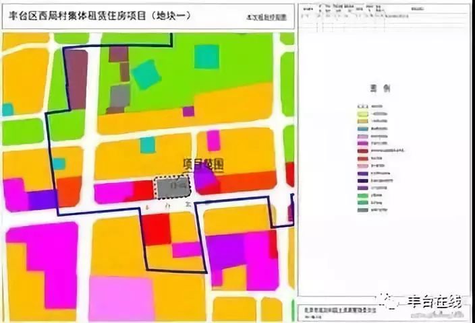Click the dashed boundary symbol atop legend
This screenshot has height=323, width=475.
coord(362,106)
